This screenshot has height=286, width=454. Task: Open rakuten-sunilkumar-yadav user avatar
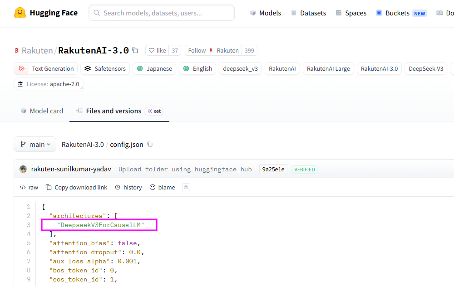[x=23, y=169]
